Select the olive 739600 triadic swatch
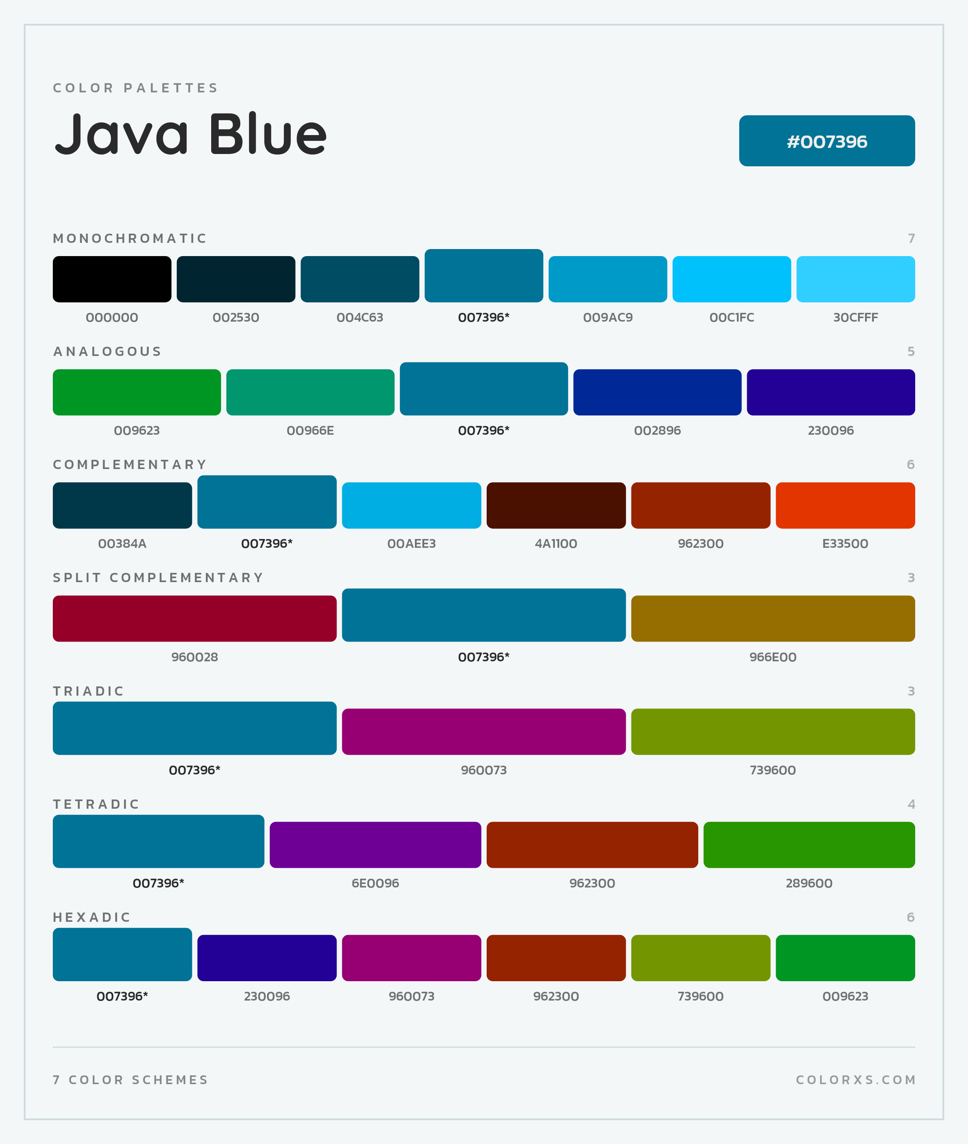Image resolution: width=968 pixels, height=1144 pixels. point(773,731)
